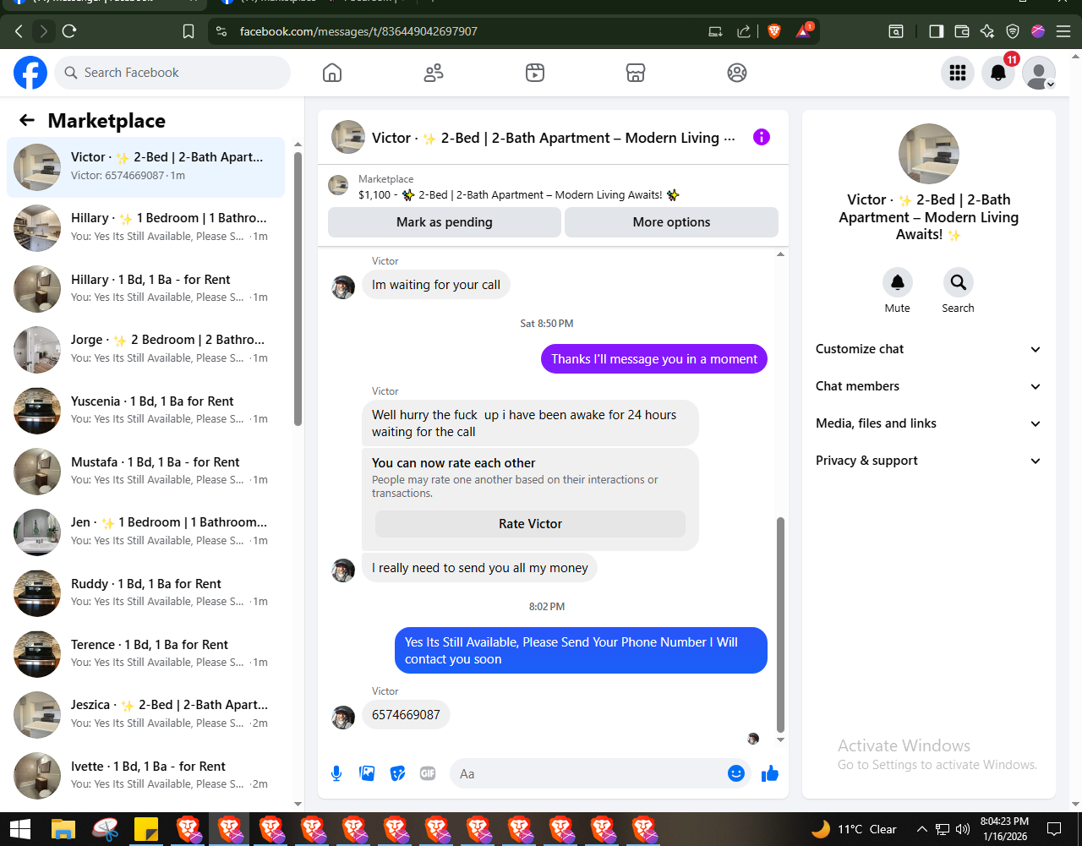This screenshot has width=1082, height=846.
Task: Open the Groups icon in top navigation
Action: click(x=737, y=73)
